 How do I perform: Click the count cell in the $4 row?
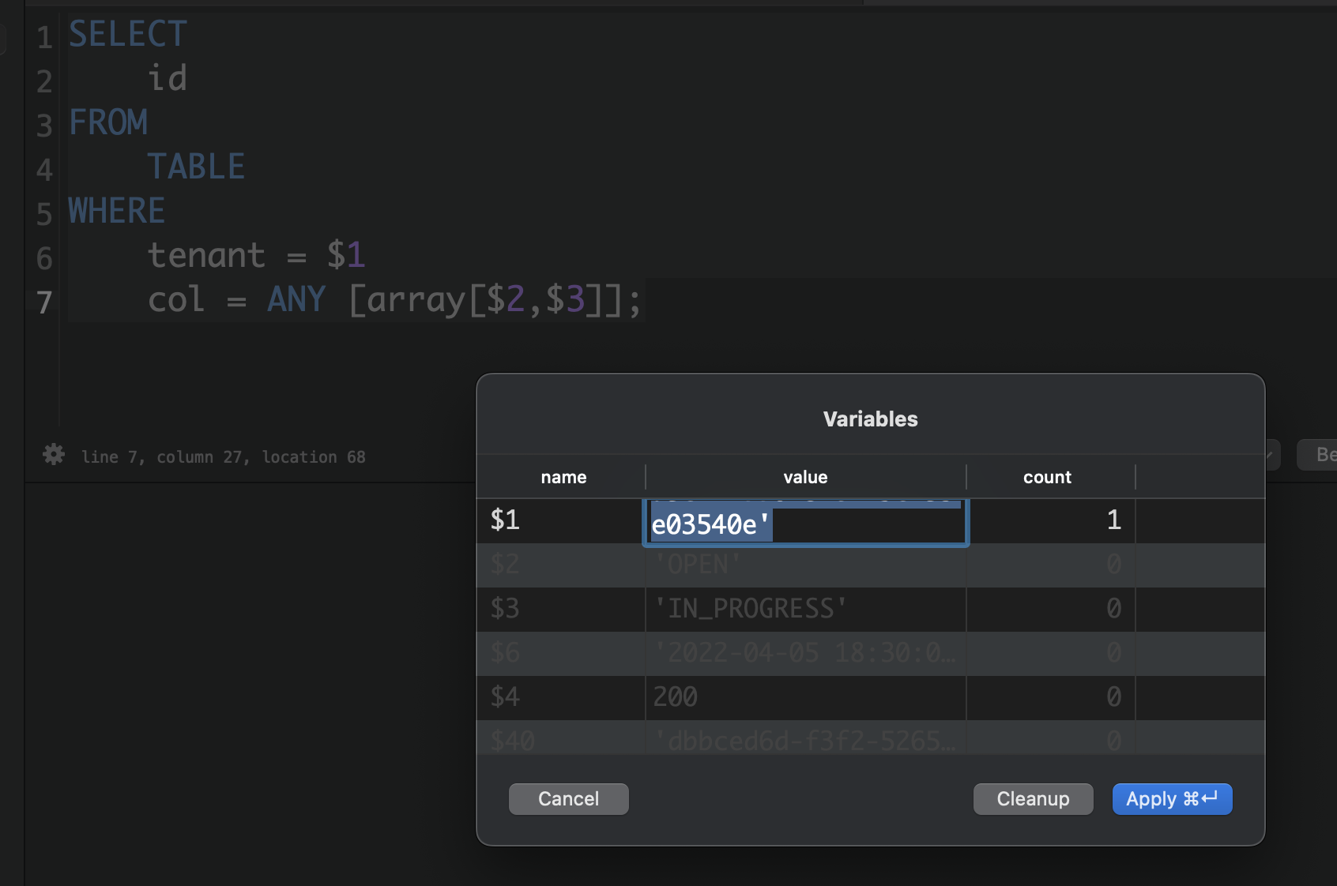click(1051, 697)
